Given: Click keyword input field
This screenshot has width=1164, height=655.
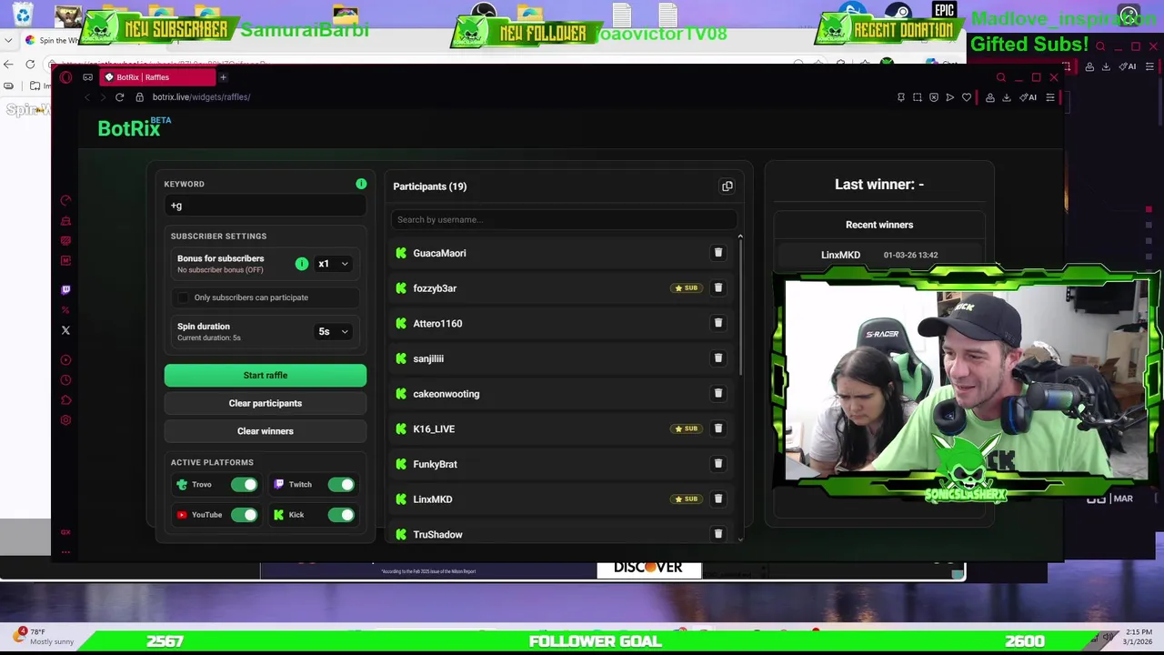Looking at the screenshot, I should coord(266,206).
